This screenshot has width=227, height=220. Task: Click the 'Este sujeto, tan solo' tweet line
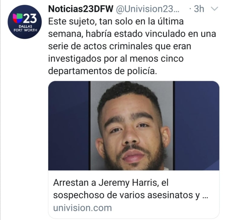coord(116,22)
